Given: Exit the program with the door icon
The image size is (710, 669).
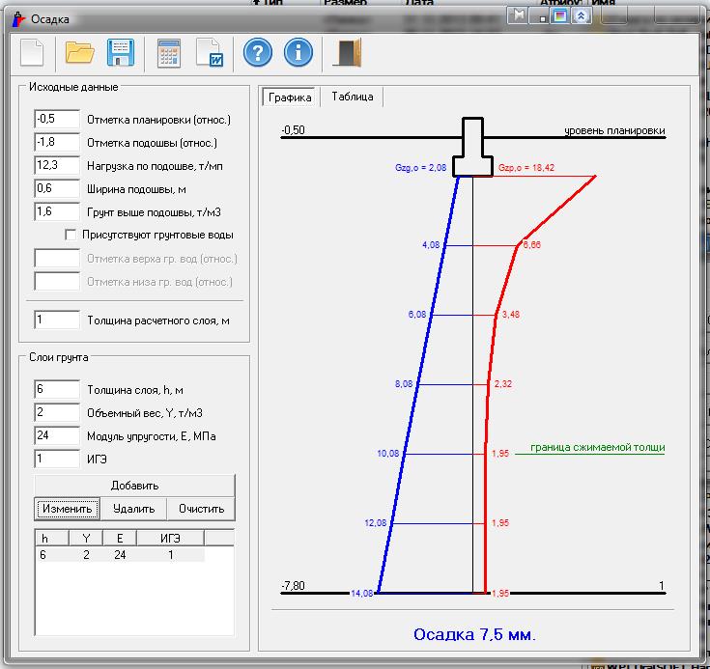Looking at the screenshot, I should 348,53.
